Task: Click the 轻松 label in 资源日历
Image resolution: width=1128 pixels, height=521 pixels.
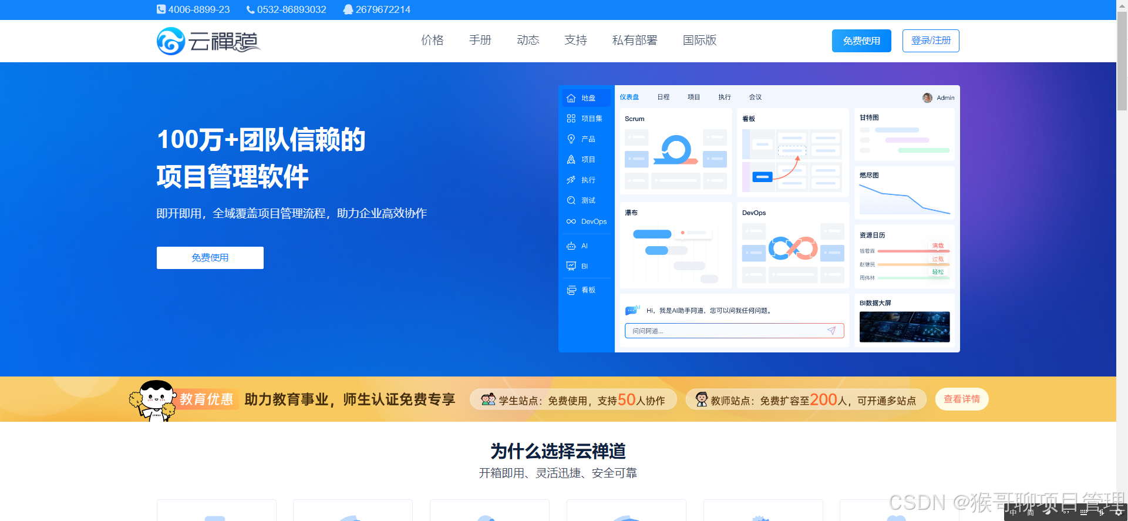Action: (x=938, y=272)
